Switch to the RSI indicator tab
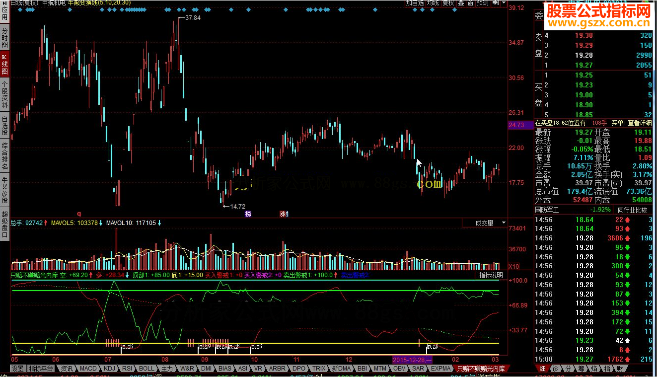Screen dimensions: 657x377 [x=128, y=369]
